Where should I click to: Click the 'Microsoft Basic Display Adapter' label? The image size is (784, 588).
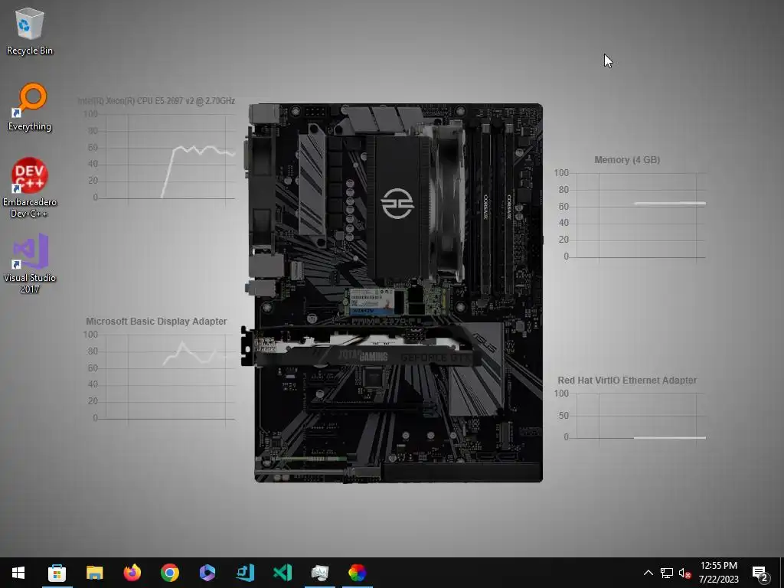[156, 322]
